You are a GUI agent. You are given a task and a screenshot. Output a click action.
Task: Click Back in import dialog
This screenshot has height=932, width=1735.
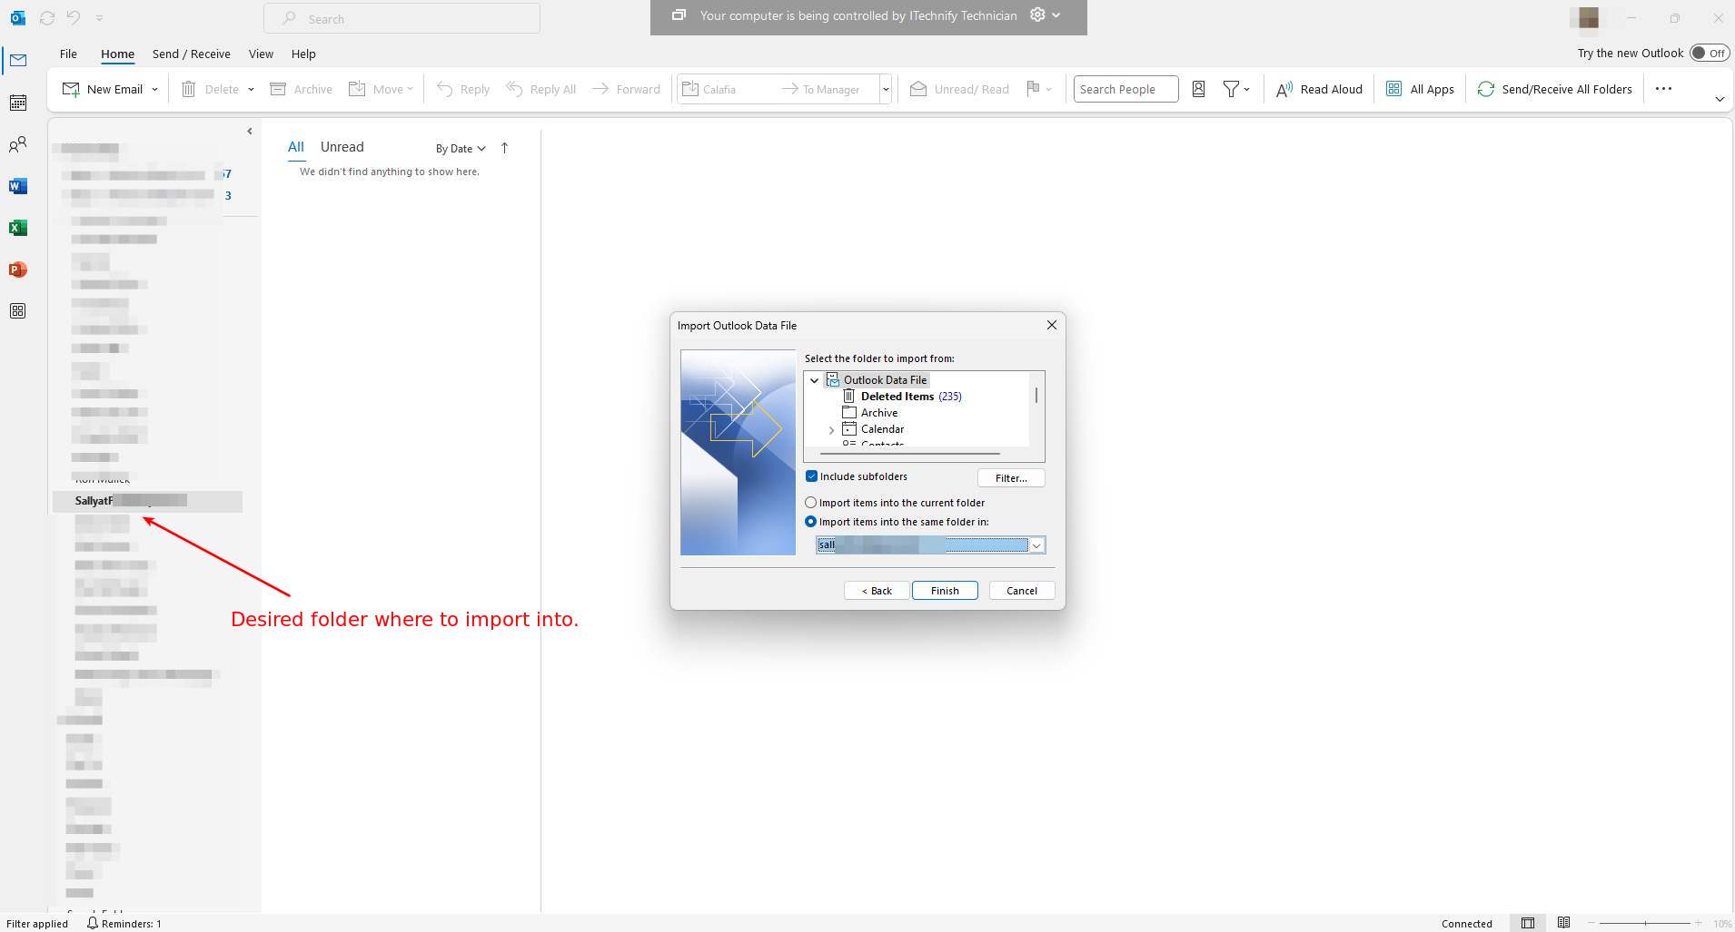click(877, 591)
